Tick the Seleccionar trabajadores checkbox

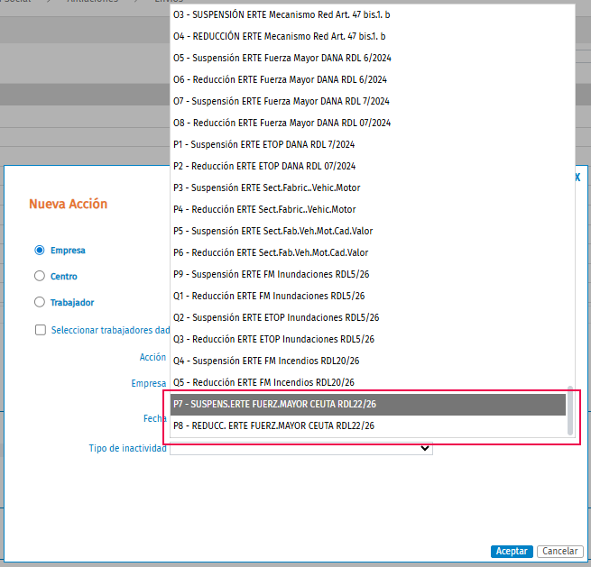click(x=41, y=330)
